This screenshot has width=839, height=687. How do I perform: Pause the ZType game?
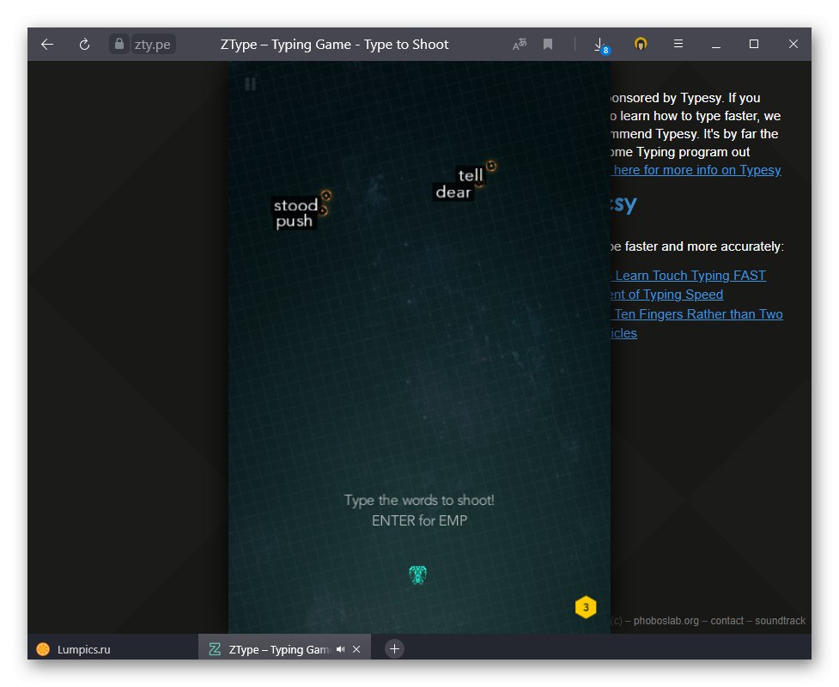pyautogui.click(x=250, y=84)
